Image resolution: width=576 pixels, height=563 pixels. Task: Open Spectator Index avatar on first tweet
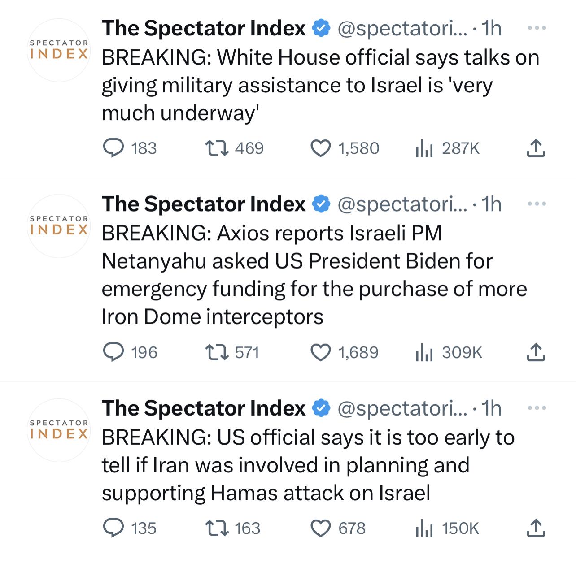[59, 50]
